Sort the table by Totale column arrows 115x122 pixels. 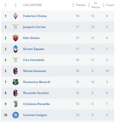click(73, 5)
